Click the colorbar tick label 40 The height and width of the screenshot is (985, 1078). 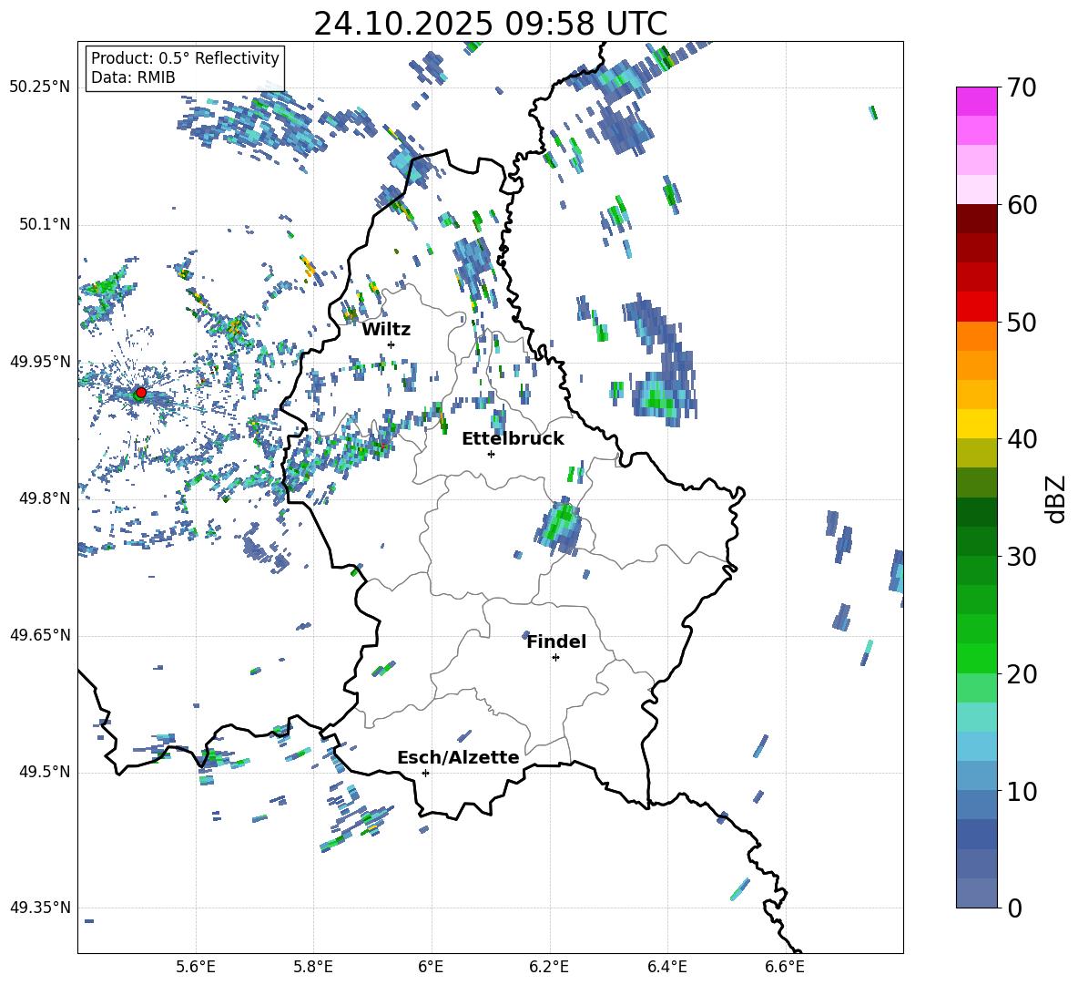pos(1022,439)
